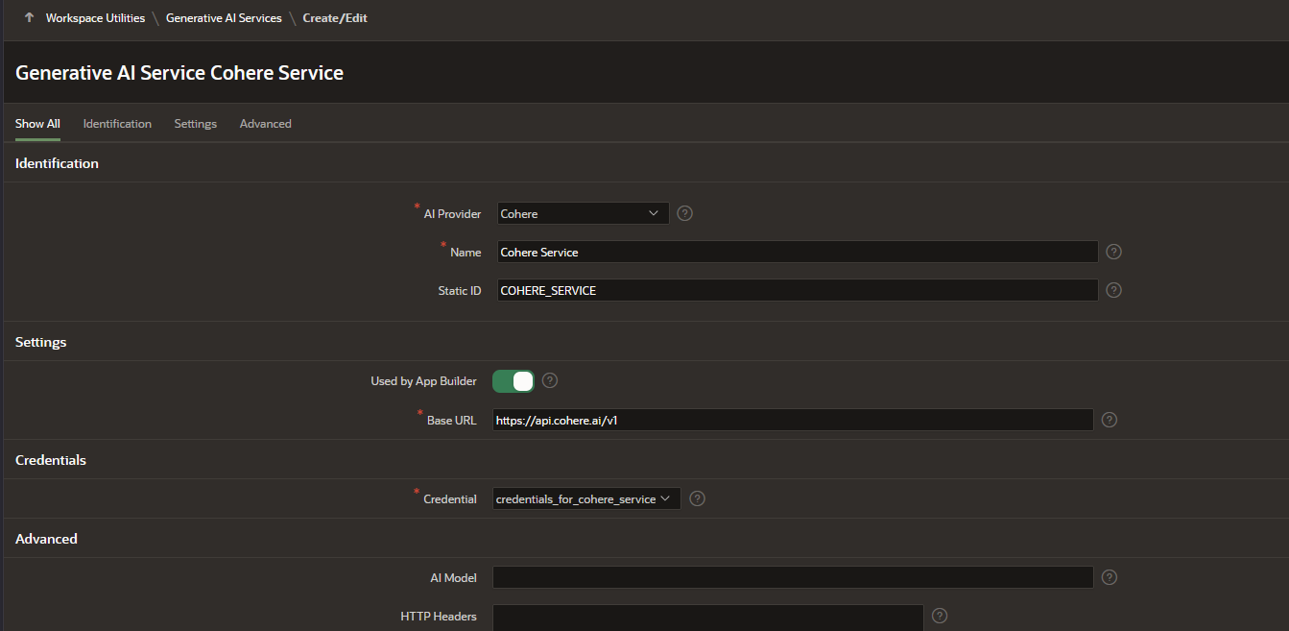1289x631 pixels.
Task: Click the up arrow breadcrumb icon
Action: (29, 18)
